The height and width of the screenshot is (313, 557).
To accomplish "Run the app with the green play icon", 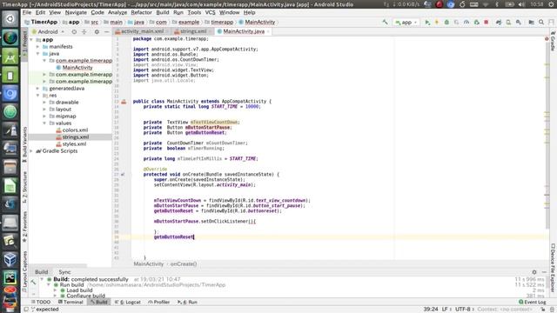I will (x=427, y=22).
